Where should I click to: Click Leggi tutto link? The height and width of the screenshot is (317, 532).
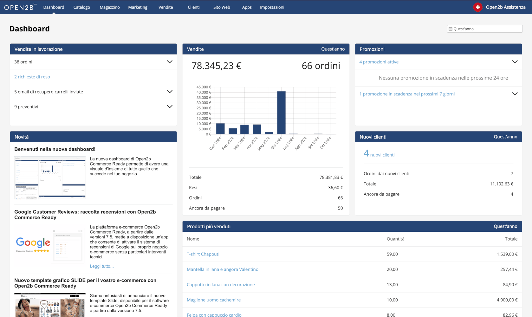101,266
